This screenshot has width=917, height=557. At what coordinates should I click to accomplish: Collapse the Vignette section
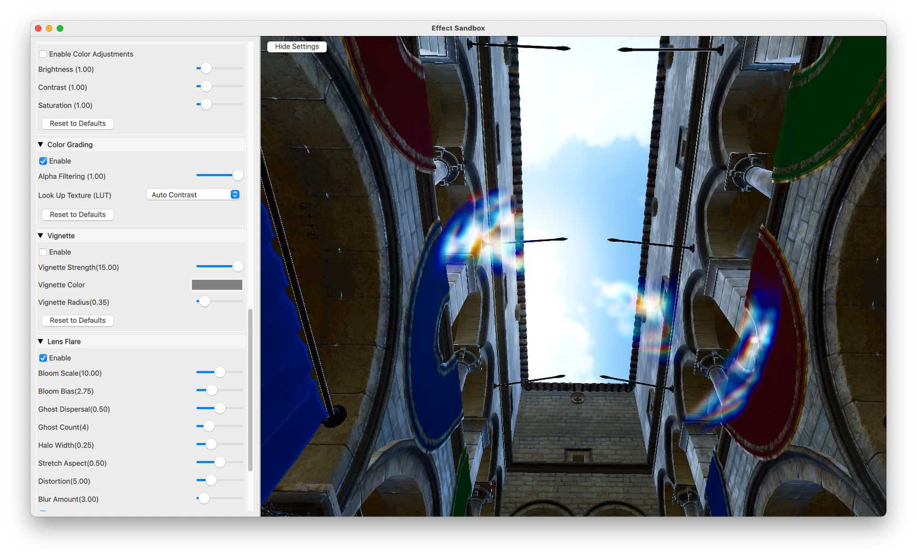pyautogui.click(x=40, y=235)
